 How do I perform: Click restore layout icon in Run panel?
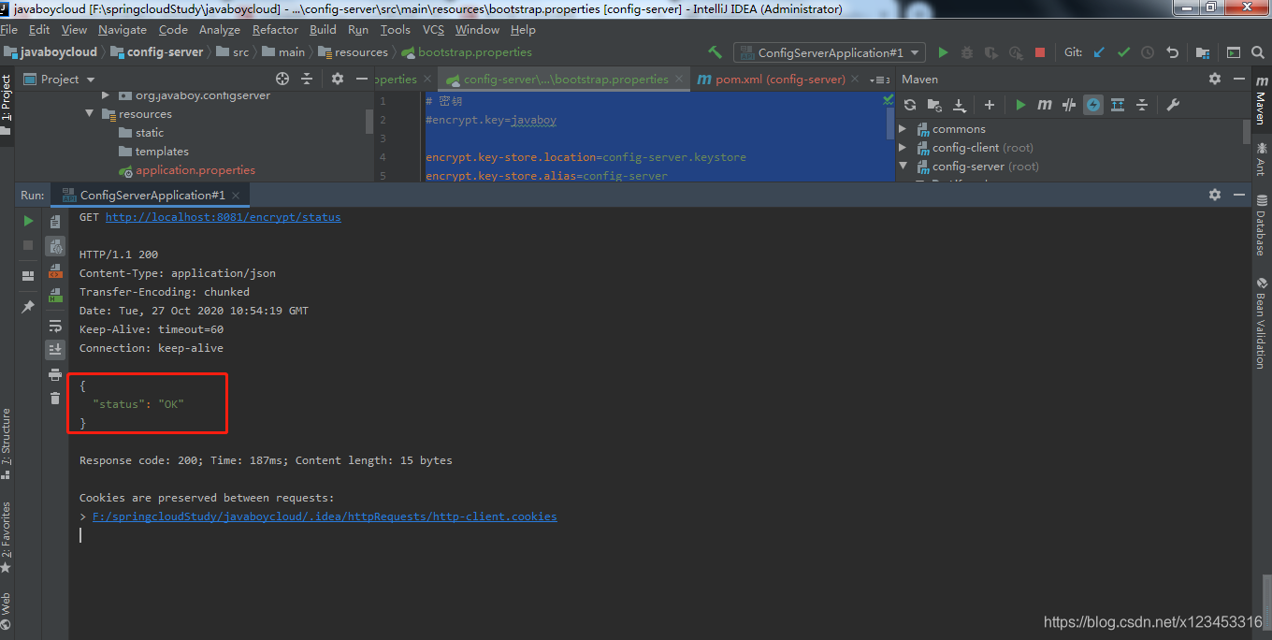click(28, 275)
